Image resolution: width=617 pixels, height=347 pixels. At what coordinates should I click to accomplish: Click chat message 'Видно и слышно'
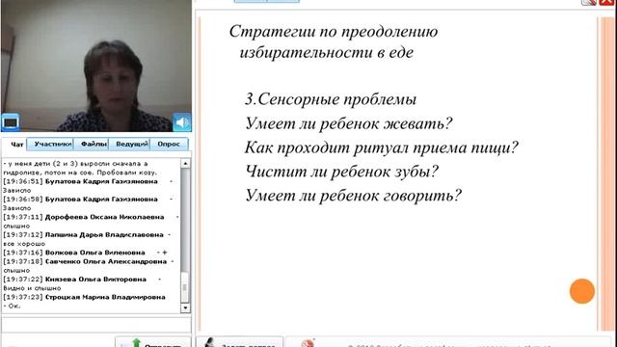tap(32, 288)
